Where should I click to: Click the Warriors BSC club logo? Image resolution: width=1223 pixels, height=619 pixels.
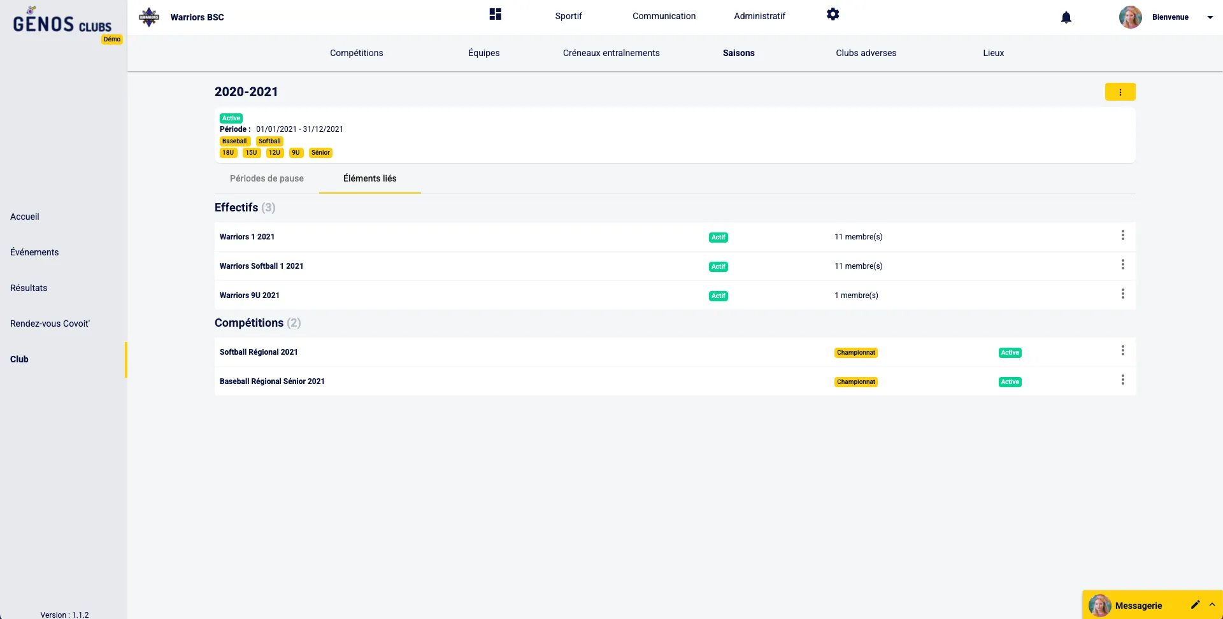149,17
